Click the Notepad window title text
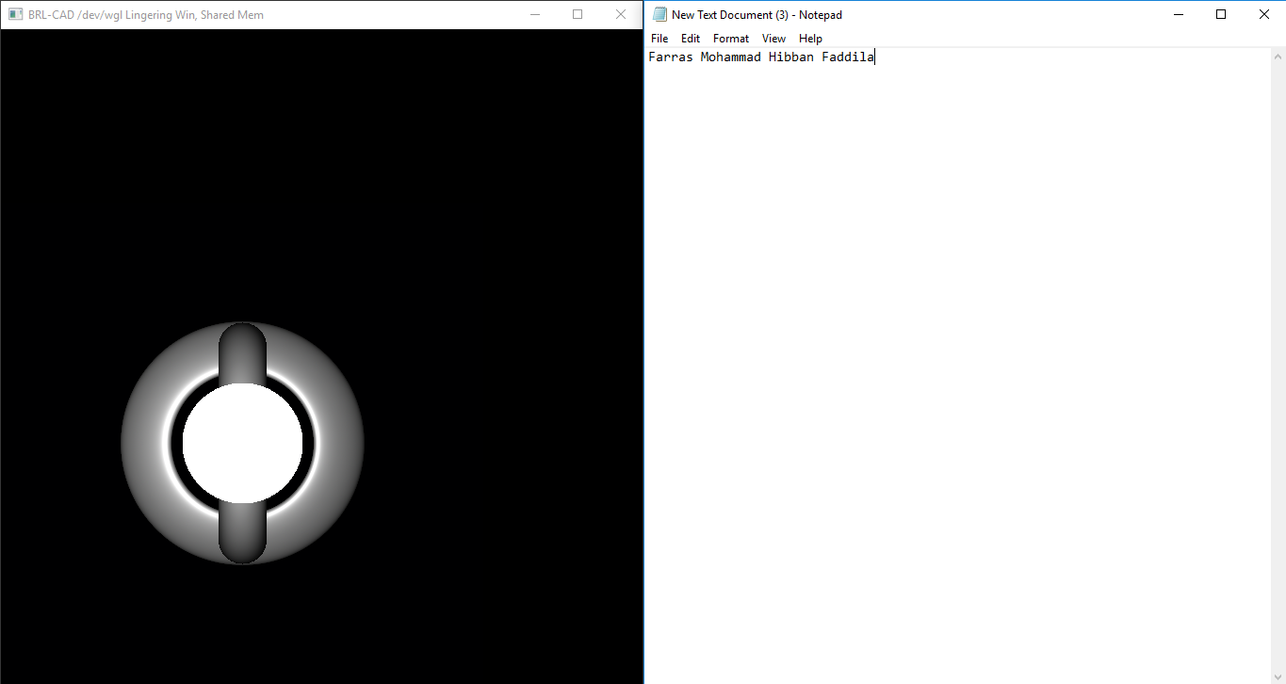The image size is (1286, 684). [757, 15]
